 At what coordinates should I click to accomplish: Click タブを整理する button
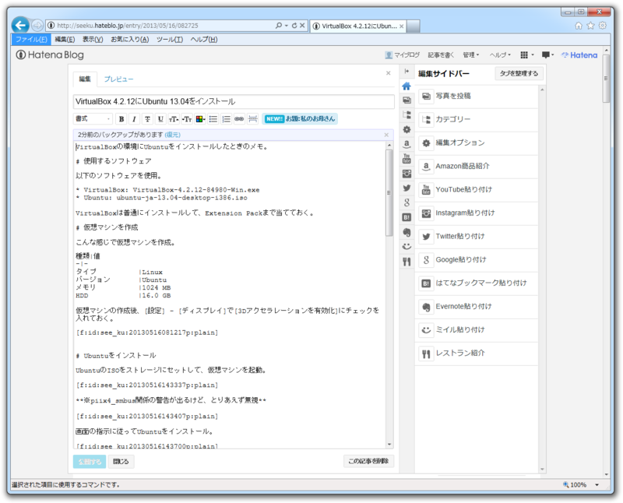pyautogui.click(x=519, y=73)
